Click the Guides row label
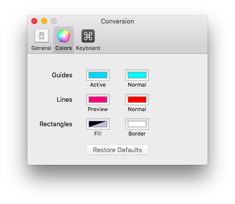 tap(62, 75)
